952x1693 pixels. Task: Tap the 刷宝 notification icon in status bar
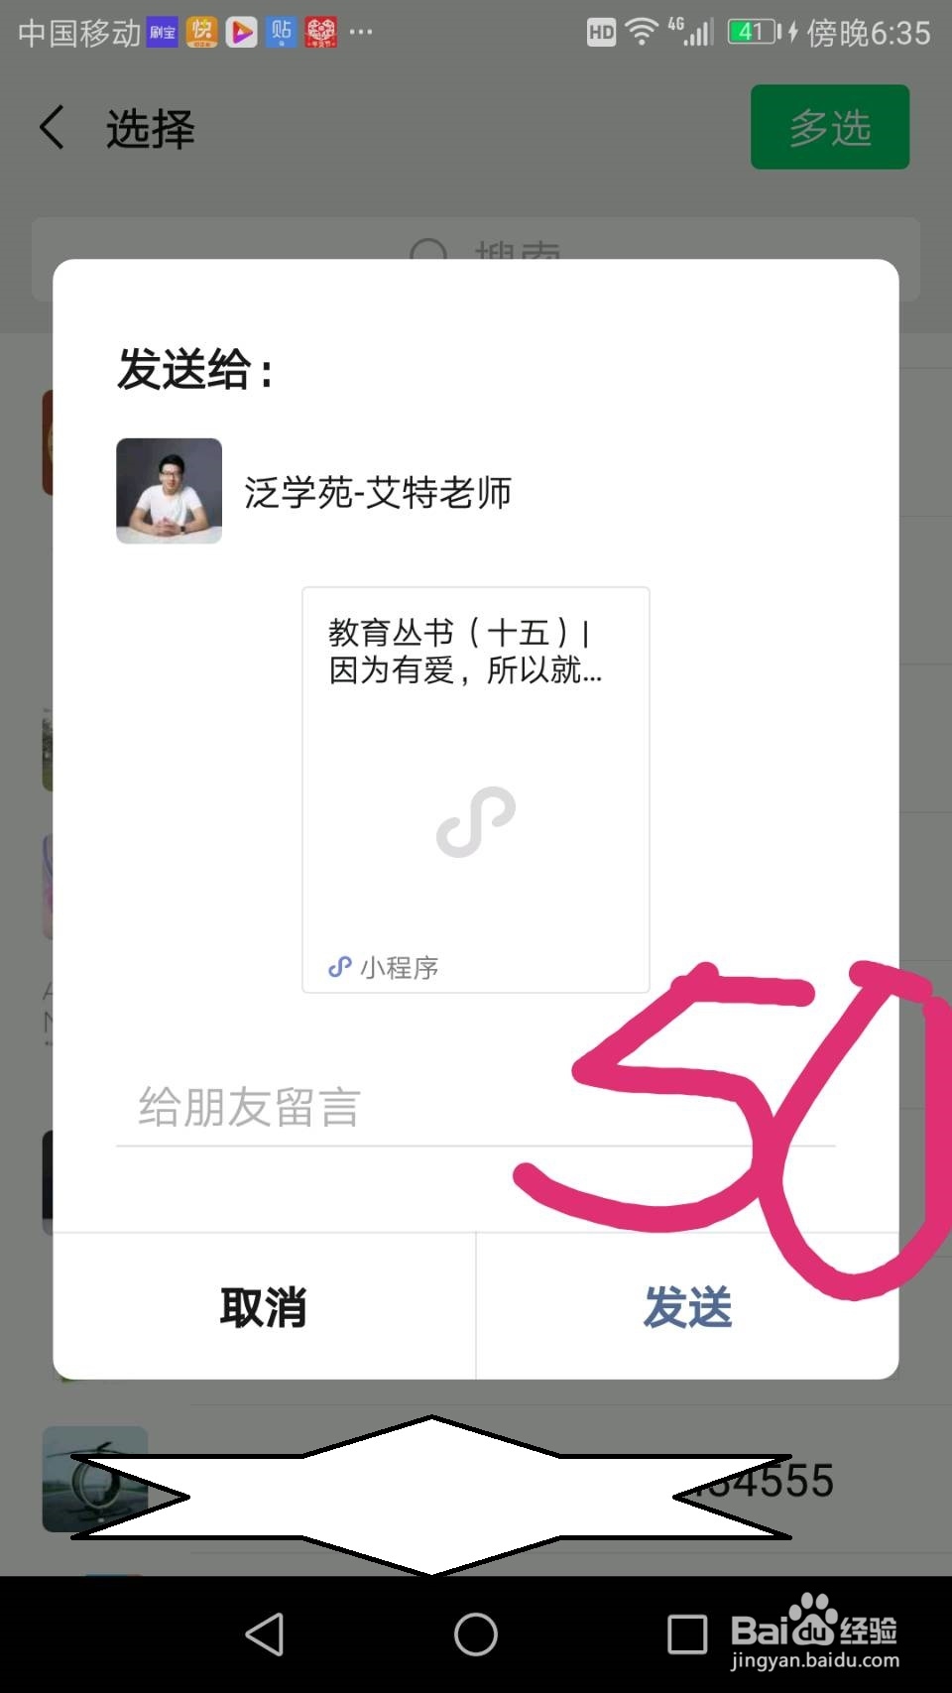tap(163, 33)
